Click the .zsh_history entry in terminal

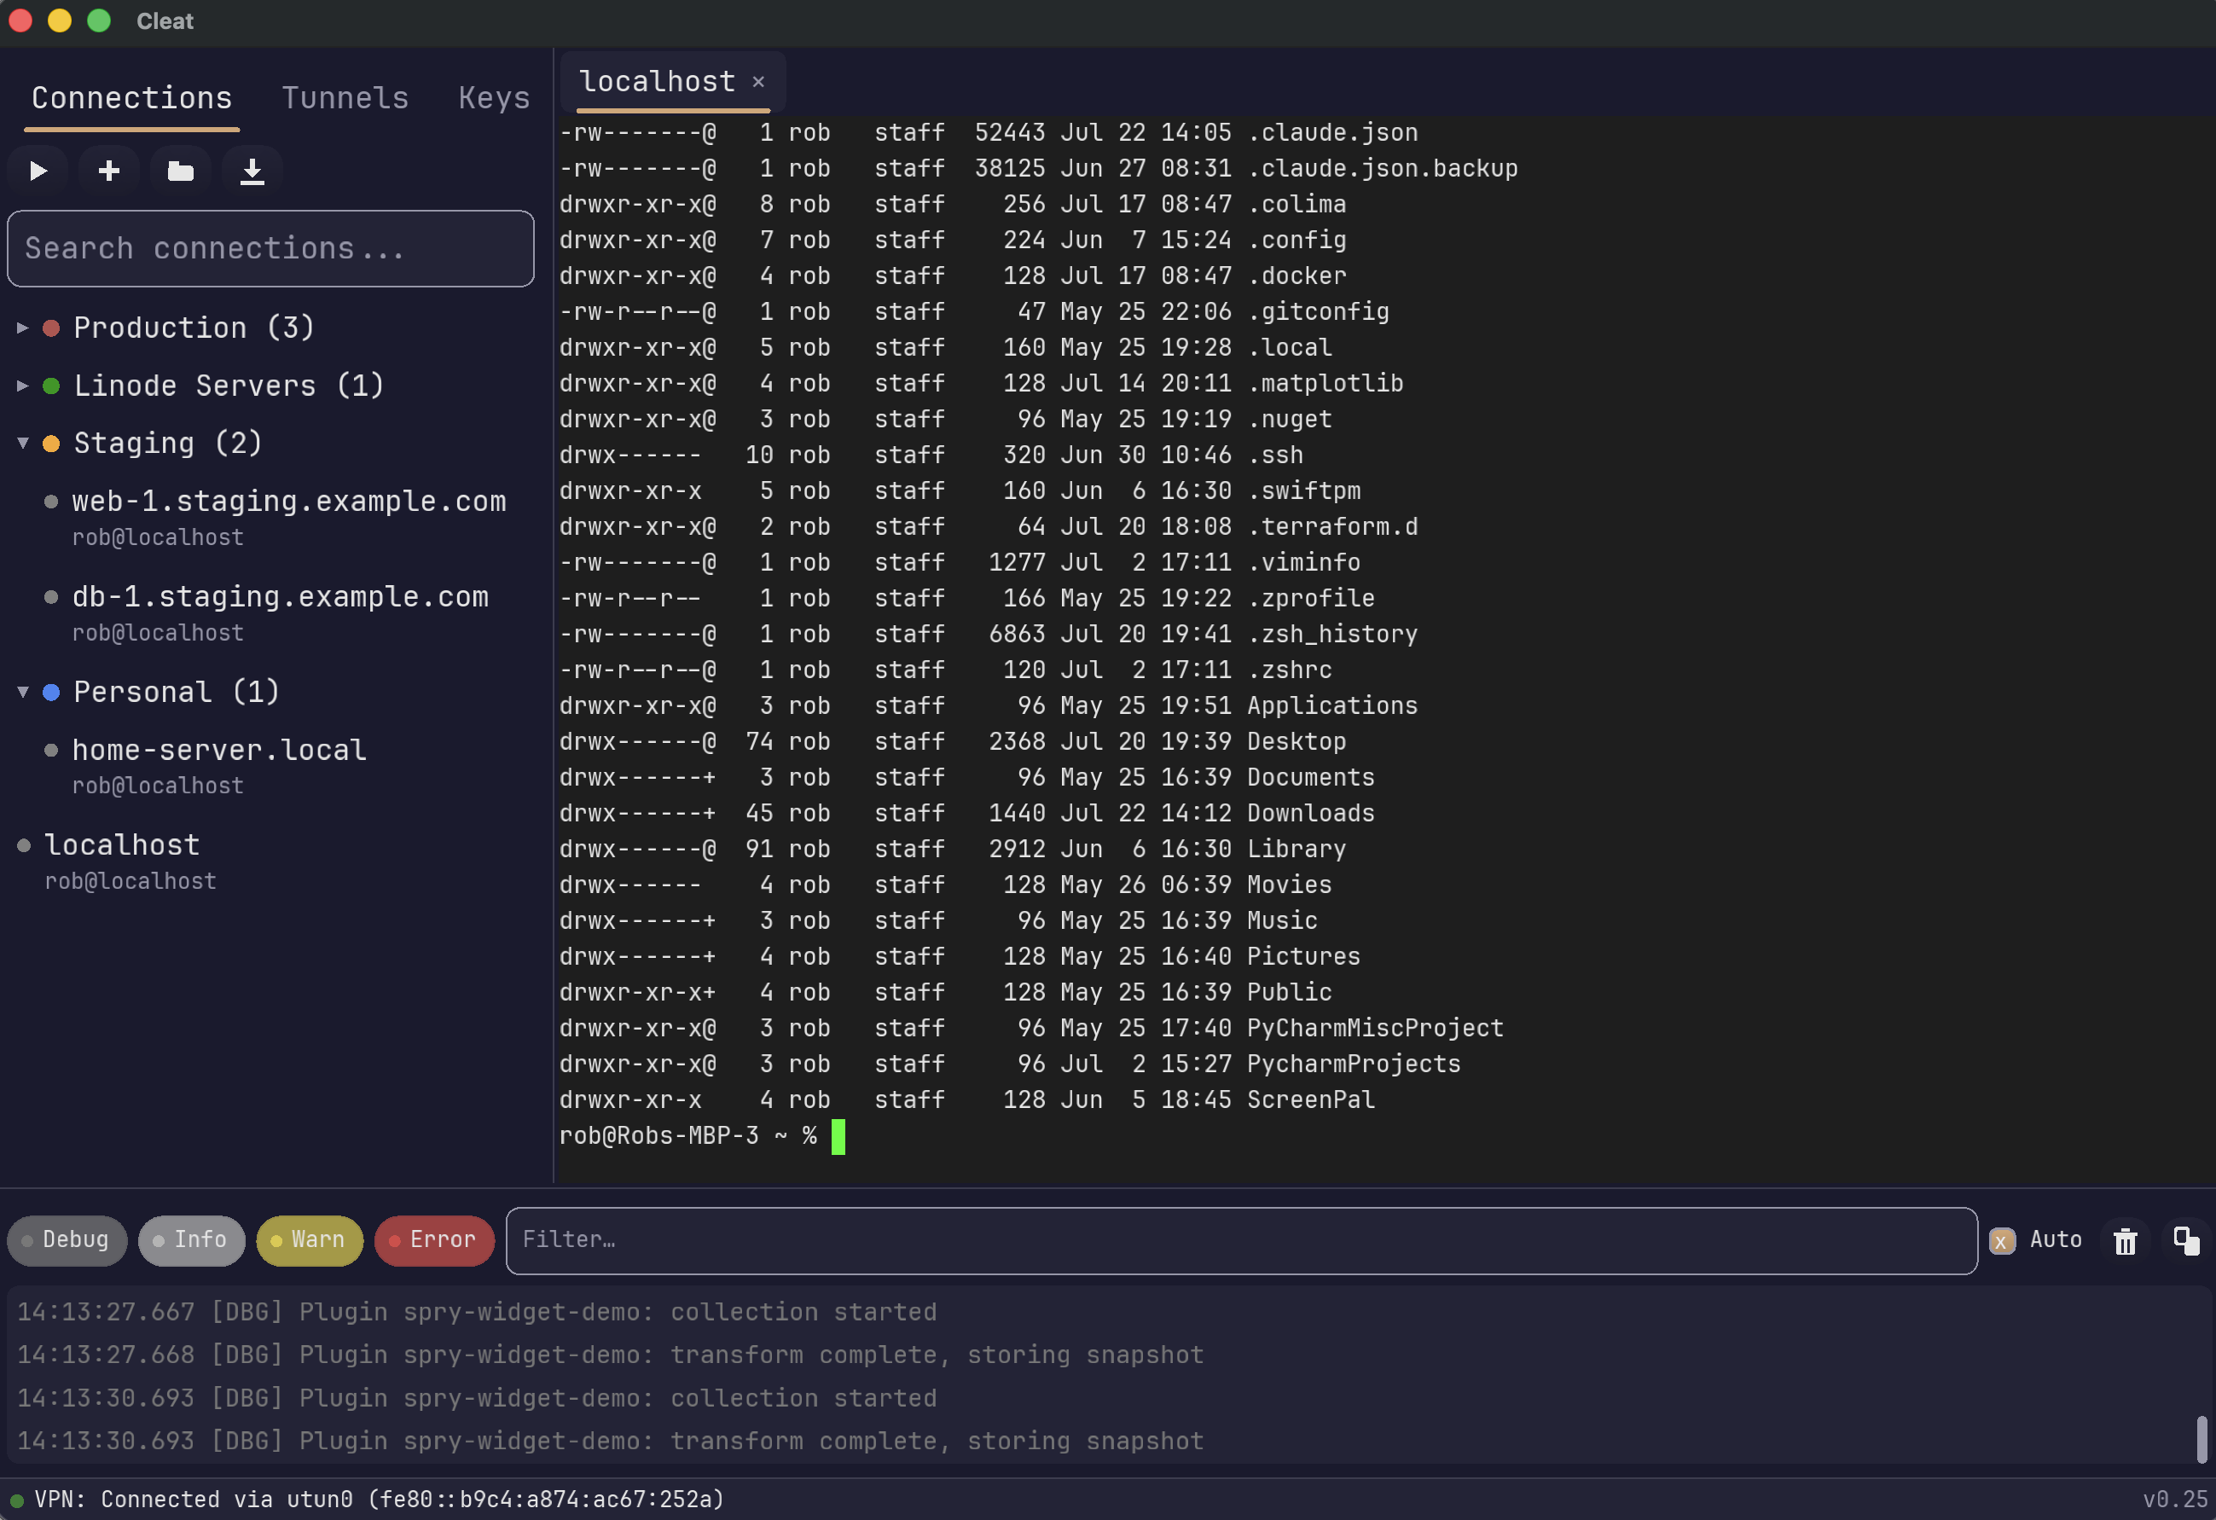[x=1332, y=635]
